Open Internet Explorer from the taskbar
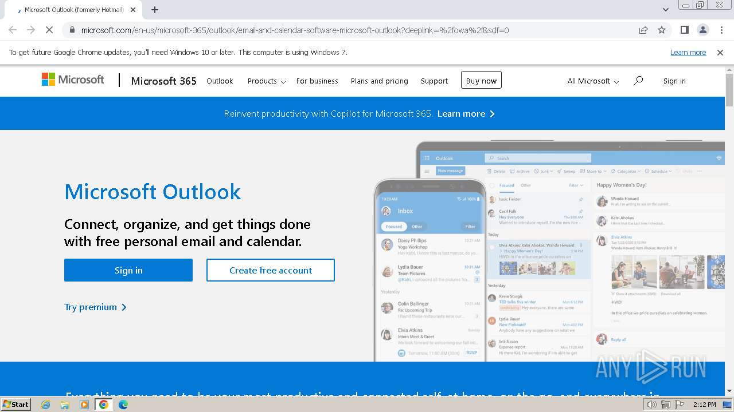Image resolution: width=734 pixels, height=412 pixels. pos(45,405)
